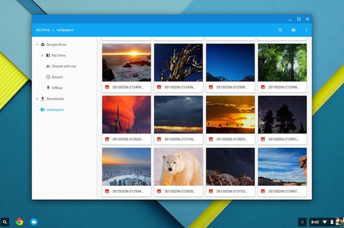Select Shared with me in sidebar
This screenshot has height=228, width=344.
pyautogui.click(x=63, y=66)
